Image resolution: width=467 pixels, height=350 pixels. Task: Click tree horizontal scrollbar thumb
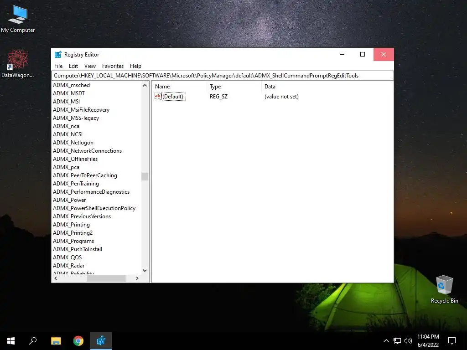[x=106, y=278]
